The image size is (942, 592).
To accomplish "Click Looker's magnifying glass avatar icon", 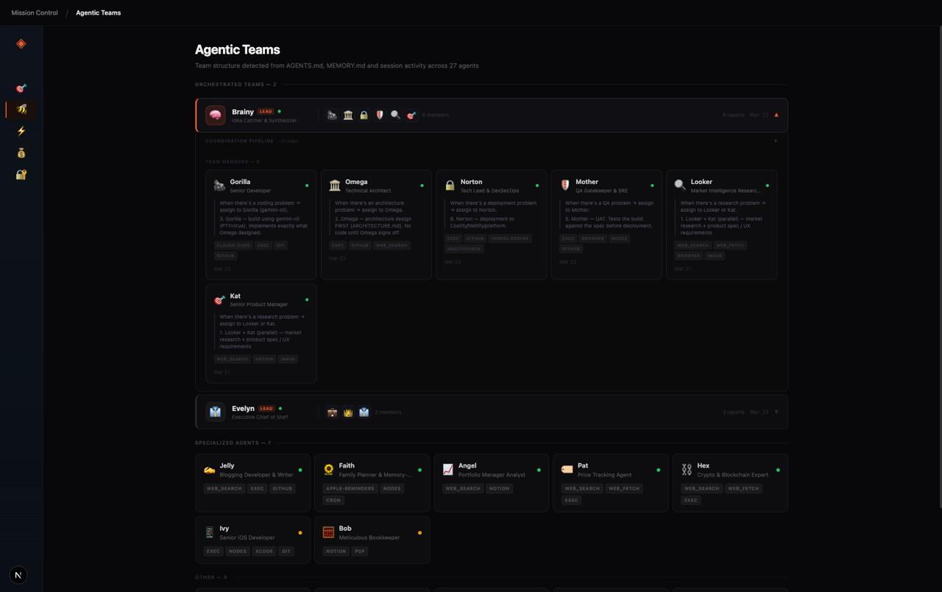I will pos(396,115).
